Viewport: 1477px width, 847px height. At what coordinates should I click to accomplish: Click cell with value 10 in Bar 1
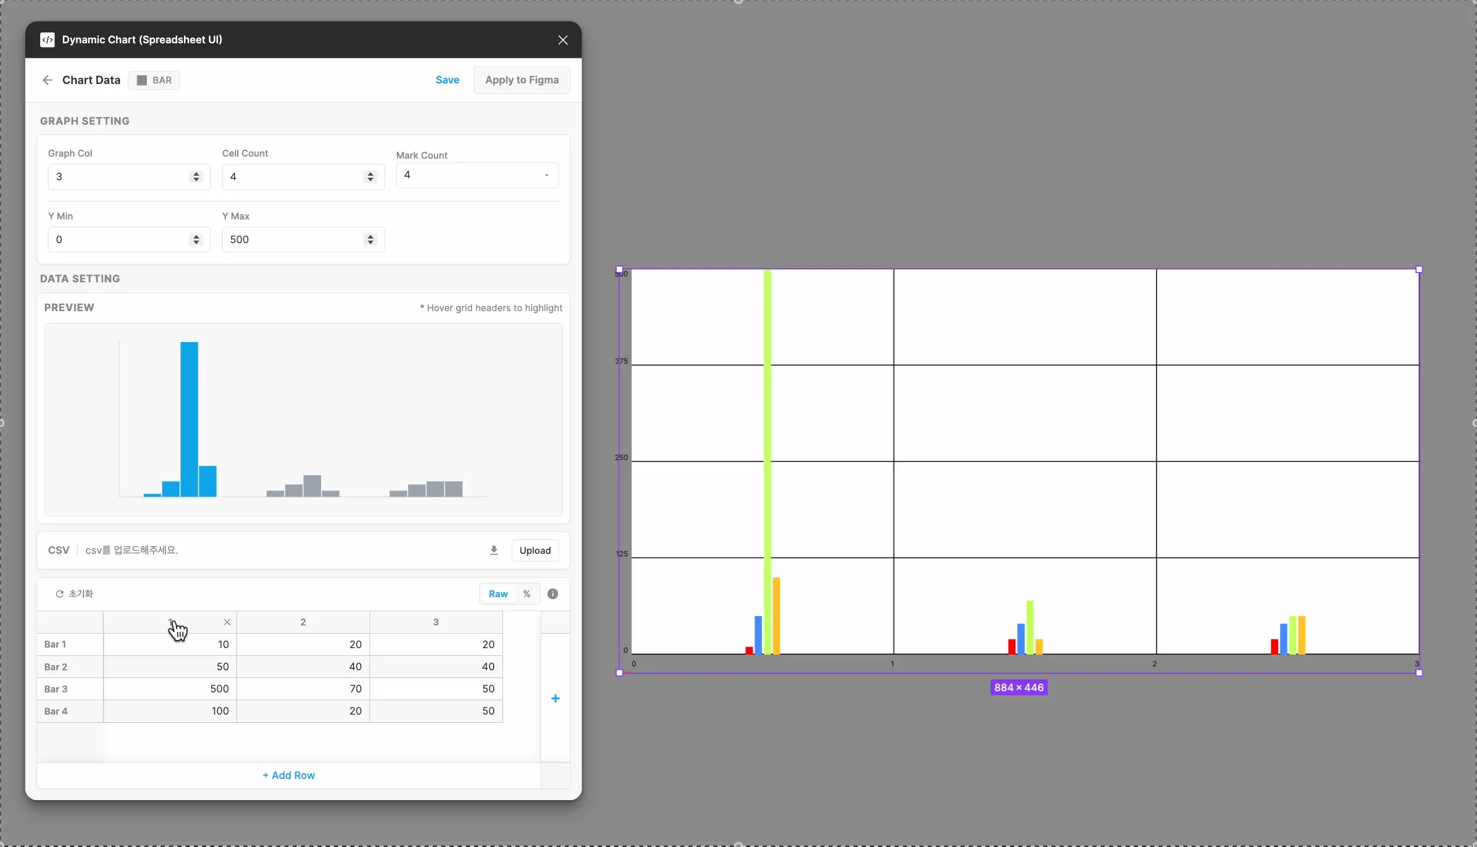click(x=170, y=645)
